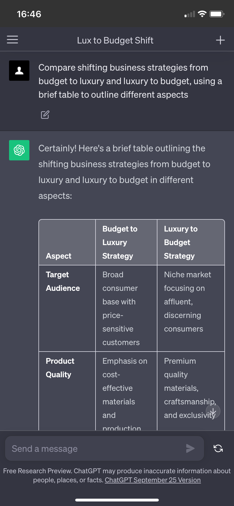Tap the Product Quality row label
The height and width of the screenshot is (506, 234).
(x=60, y=368)
